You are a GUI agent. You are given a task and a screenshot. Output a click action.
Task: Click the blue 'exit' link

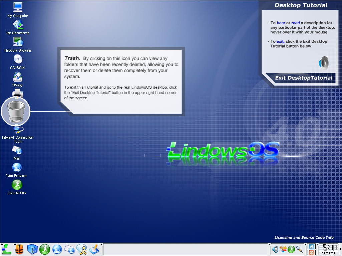coord(280,41)
